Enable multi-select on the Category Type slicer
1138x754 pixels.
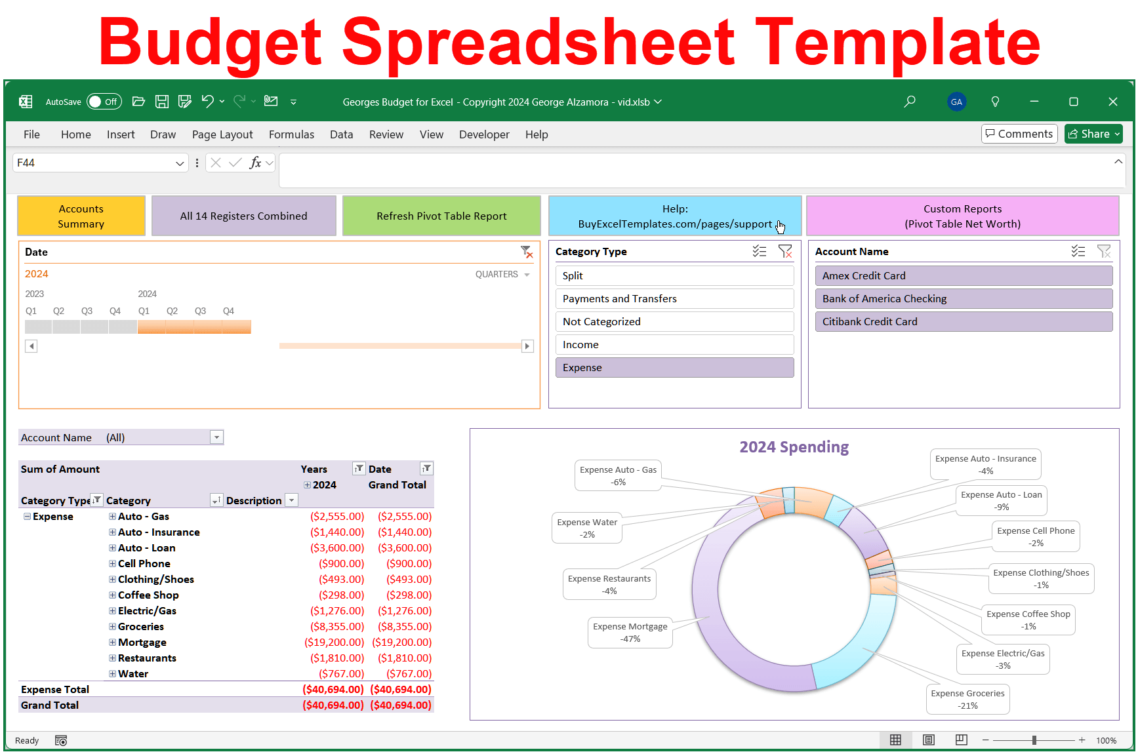(x=760, y=250)
